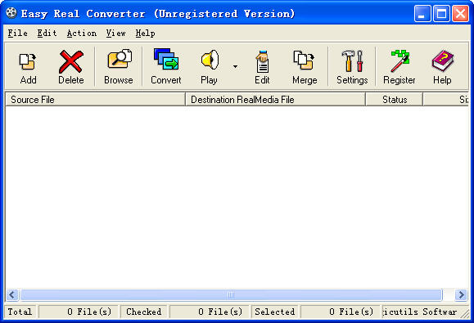The image size is (474, 323).
Task: Click the Edit clip info icon
Action: [x=262, y=61]
